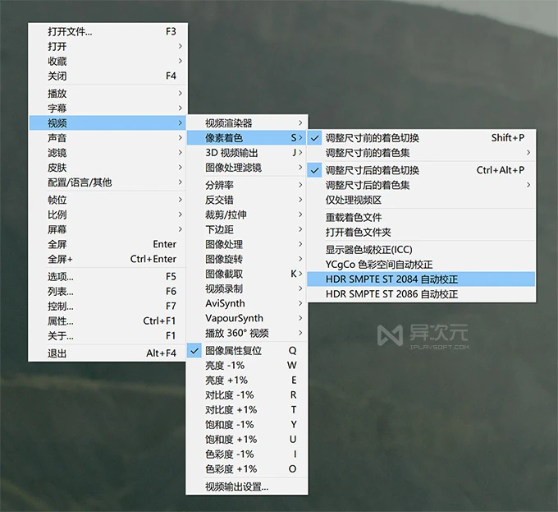Image resolution: width=558 pixels, height=512 pixels.
Task: Open 选项... settings entry
Action: click(107, 276)
